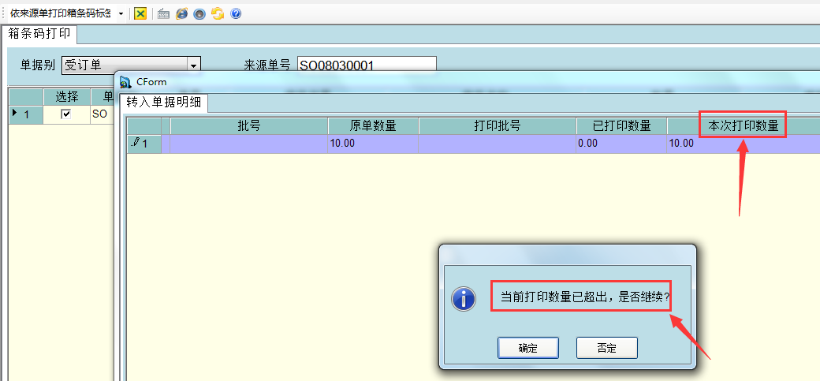Click the 批号 column header
The image size is (820, 381).
pyautogui.click(x=249, y=126)
